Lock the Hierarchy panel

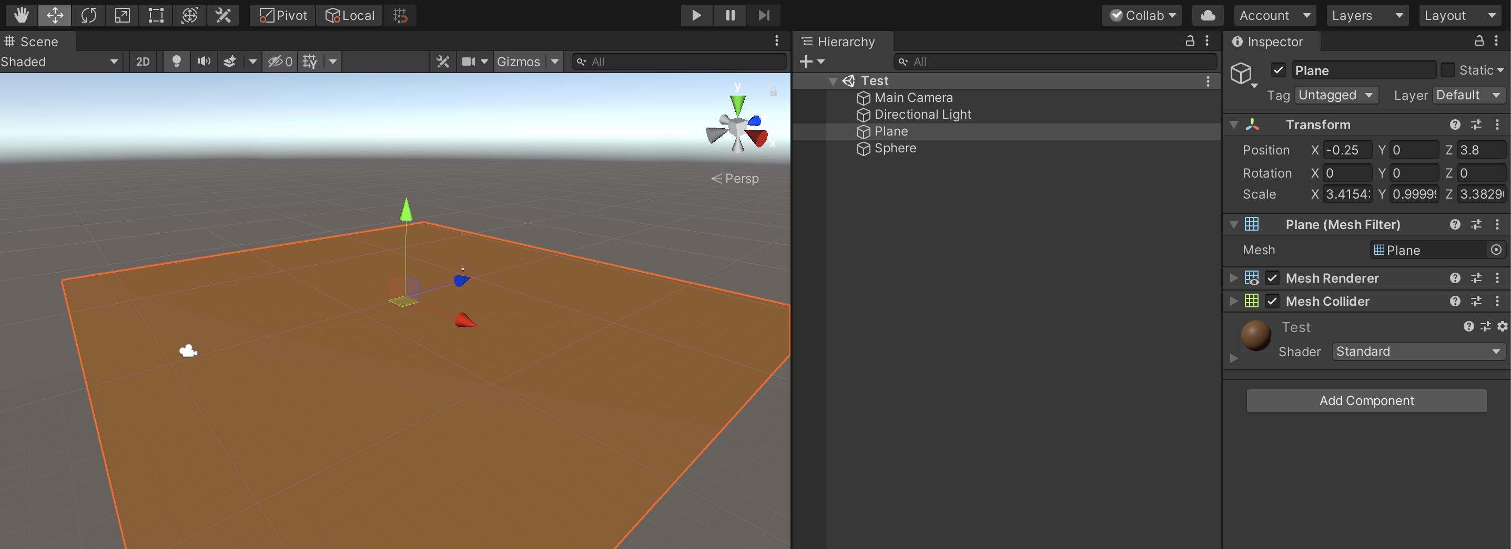(1190, 40)
